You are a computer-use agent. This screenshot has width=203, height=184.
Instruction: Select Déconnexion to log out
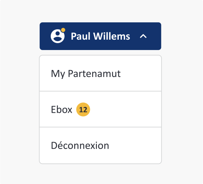coord(100,146)
